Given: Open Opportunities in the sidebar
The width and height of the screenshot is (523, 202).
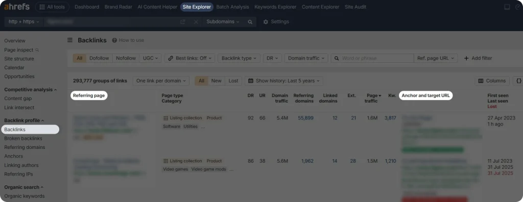Looking at the screenshot, I should [x=19, y=77].
